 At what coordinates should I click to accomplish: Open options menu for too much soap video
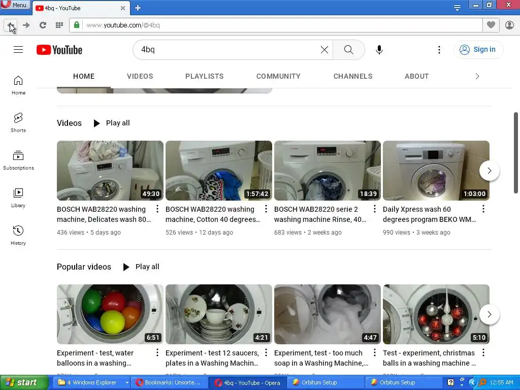tap(375, 352)
